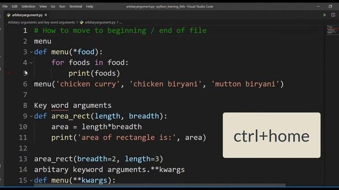Click 'area = length*breadth' on line 10
The height and width of the screenshot is (190, 339).
click(x=96, y=127)
